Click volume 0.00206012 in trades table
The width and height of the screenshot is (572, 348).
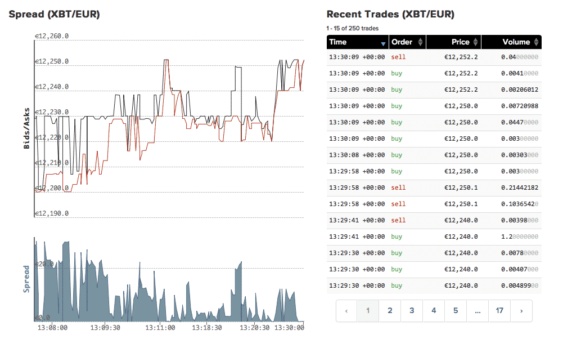[520, 90]
